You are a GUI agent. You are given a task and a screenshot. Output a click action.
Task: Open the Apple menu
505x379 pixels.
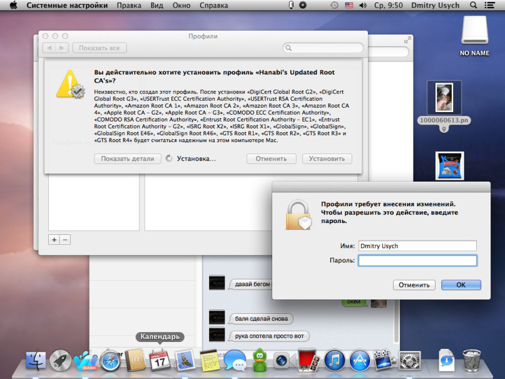13,5
